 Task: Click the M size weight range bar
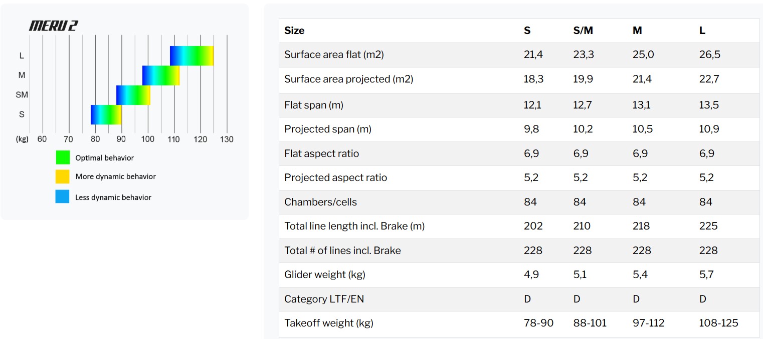pyautogui.click(x=161, y=75)
